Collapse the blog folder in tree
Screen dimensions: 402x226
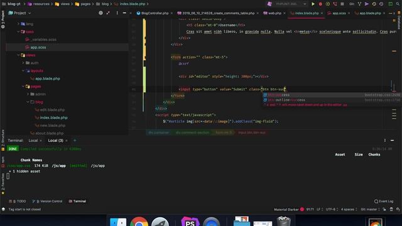[x=28, y=102]
